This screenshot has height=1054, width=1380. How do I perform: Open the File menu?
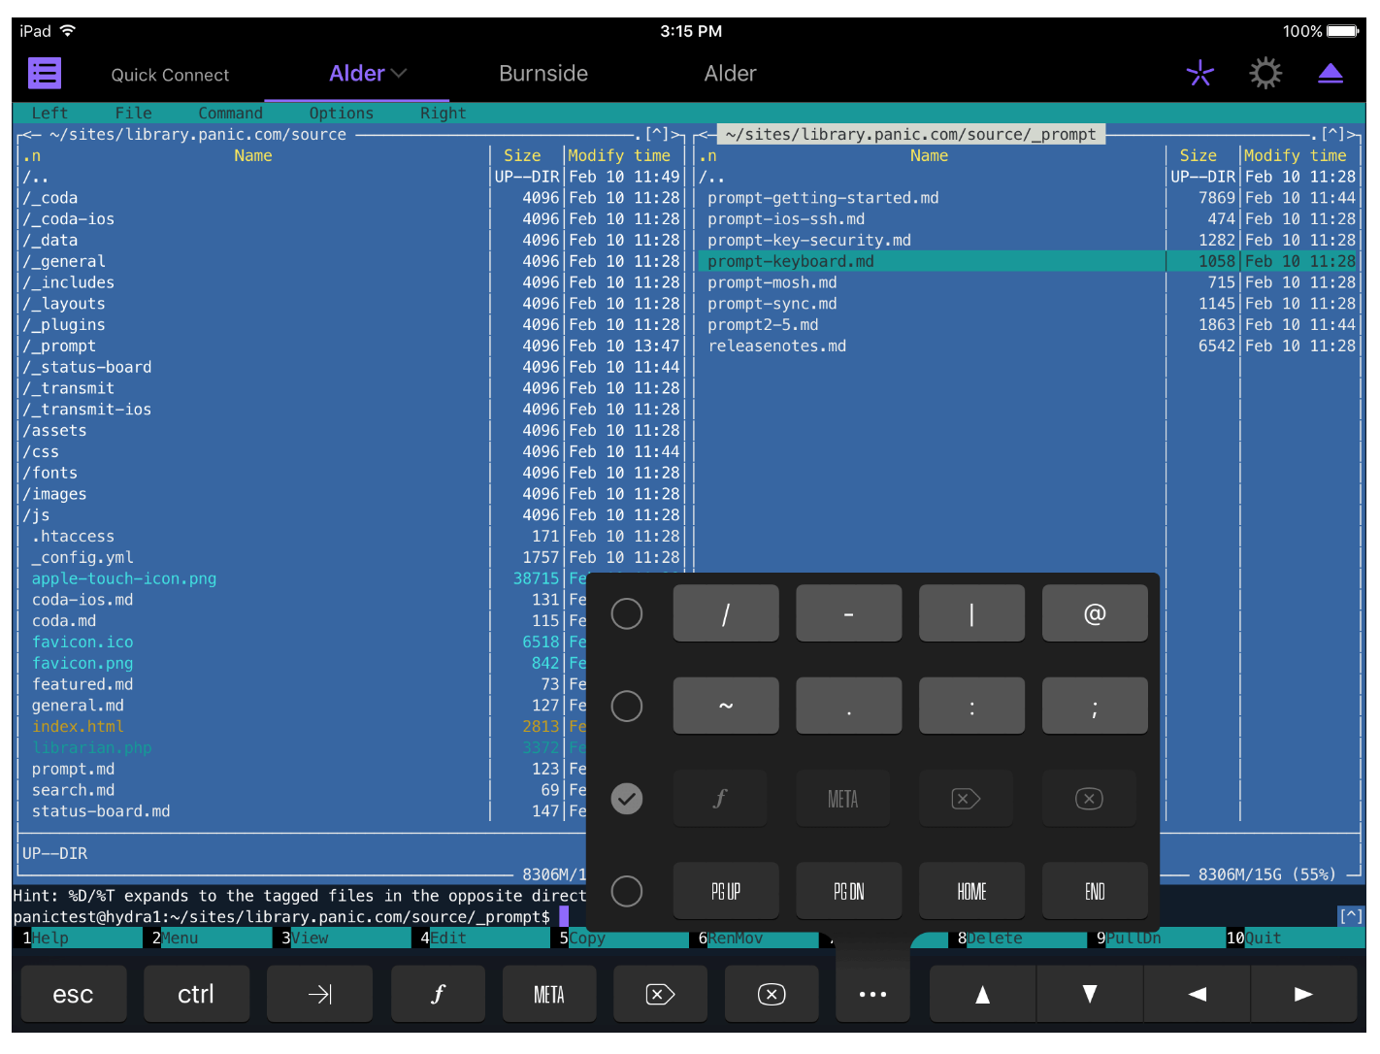click(133, 113)
